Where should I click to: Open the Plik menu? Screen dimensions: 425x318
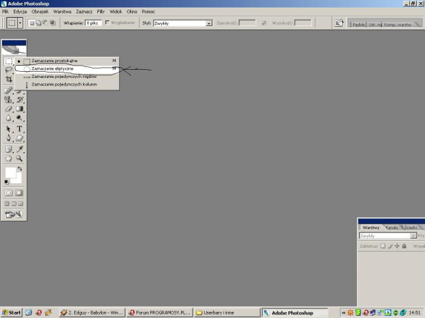(5, 12)
